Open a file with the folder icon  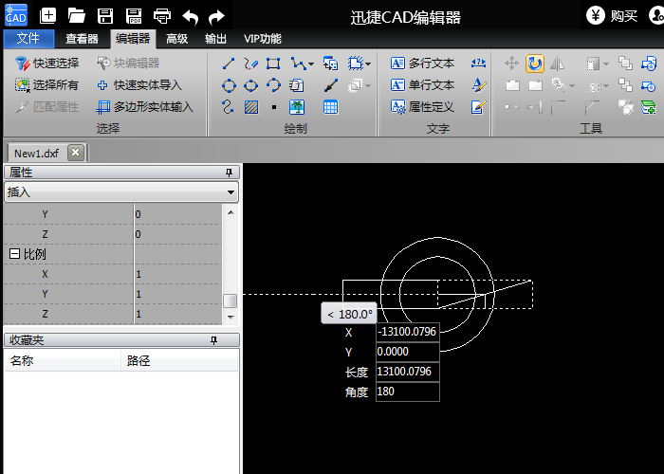click(77, 15)
